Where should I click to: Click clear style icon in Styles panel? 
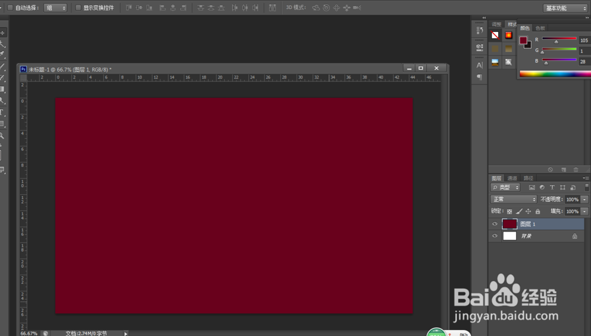550,169
